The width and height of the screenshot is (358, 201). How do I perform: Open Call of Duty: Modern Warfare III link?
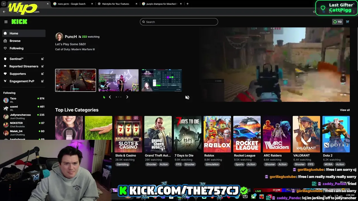pos(75,49)
